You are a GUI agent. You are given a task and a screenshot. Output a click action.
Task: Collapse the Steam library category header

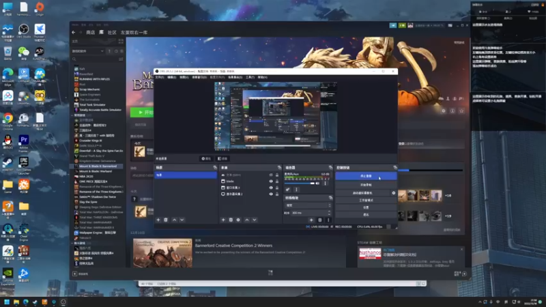[x=82, y=115]
